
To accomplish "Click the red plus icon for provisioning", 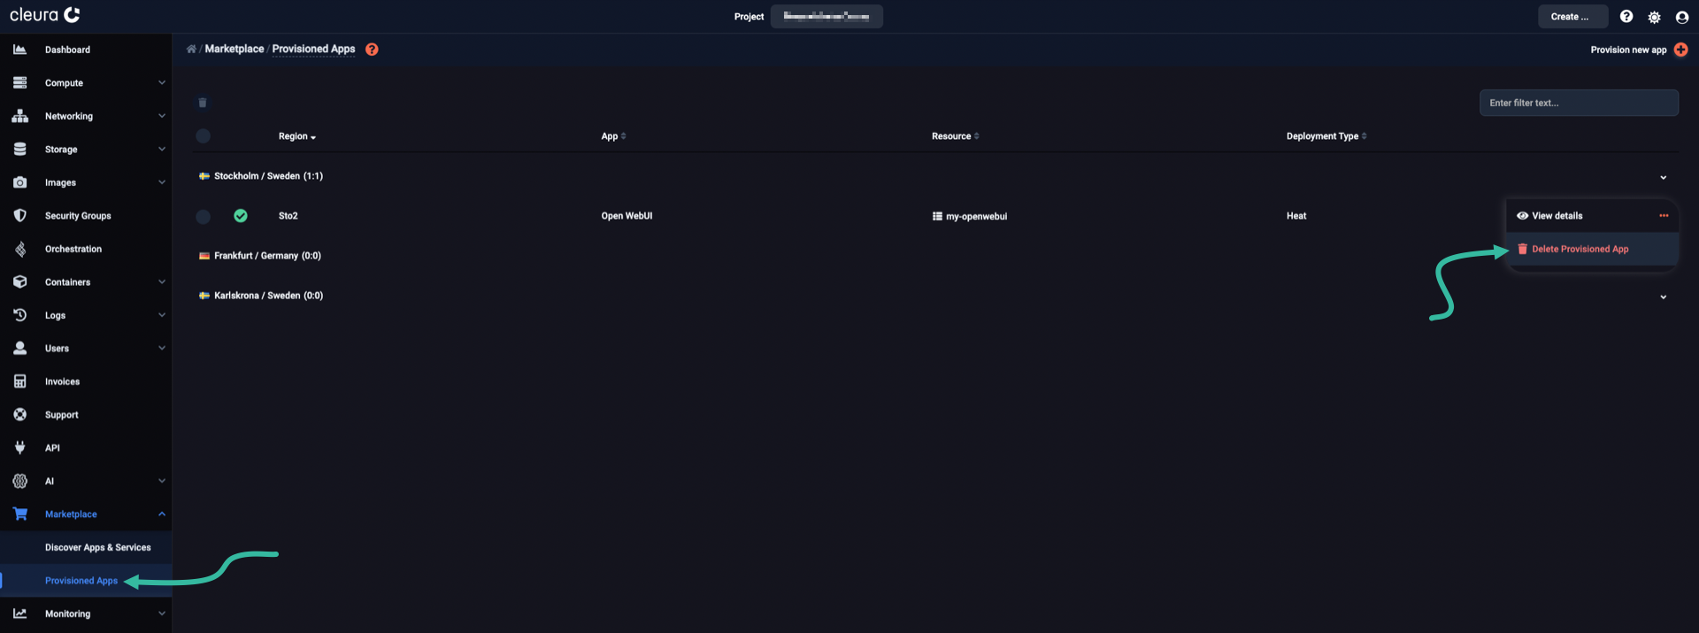I will click(1680, 50).
